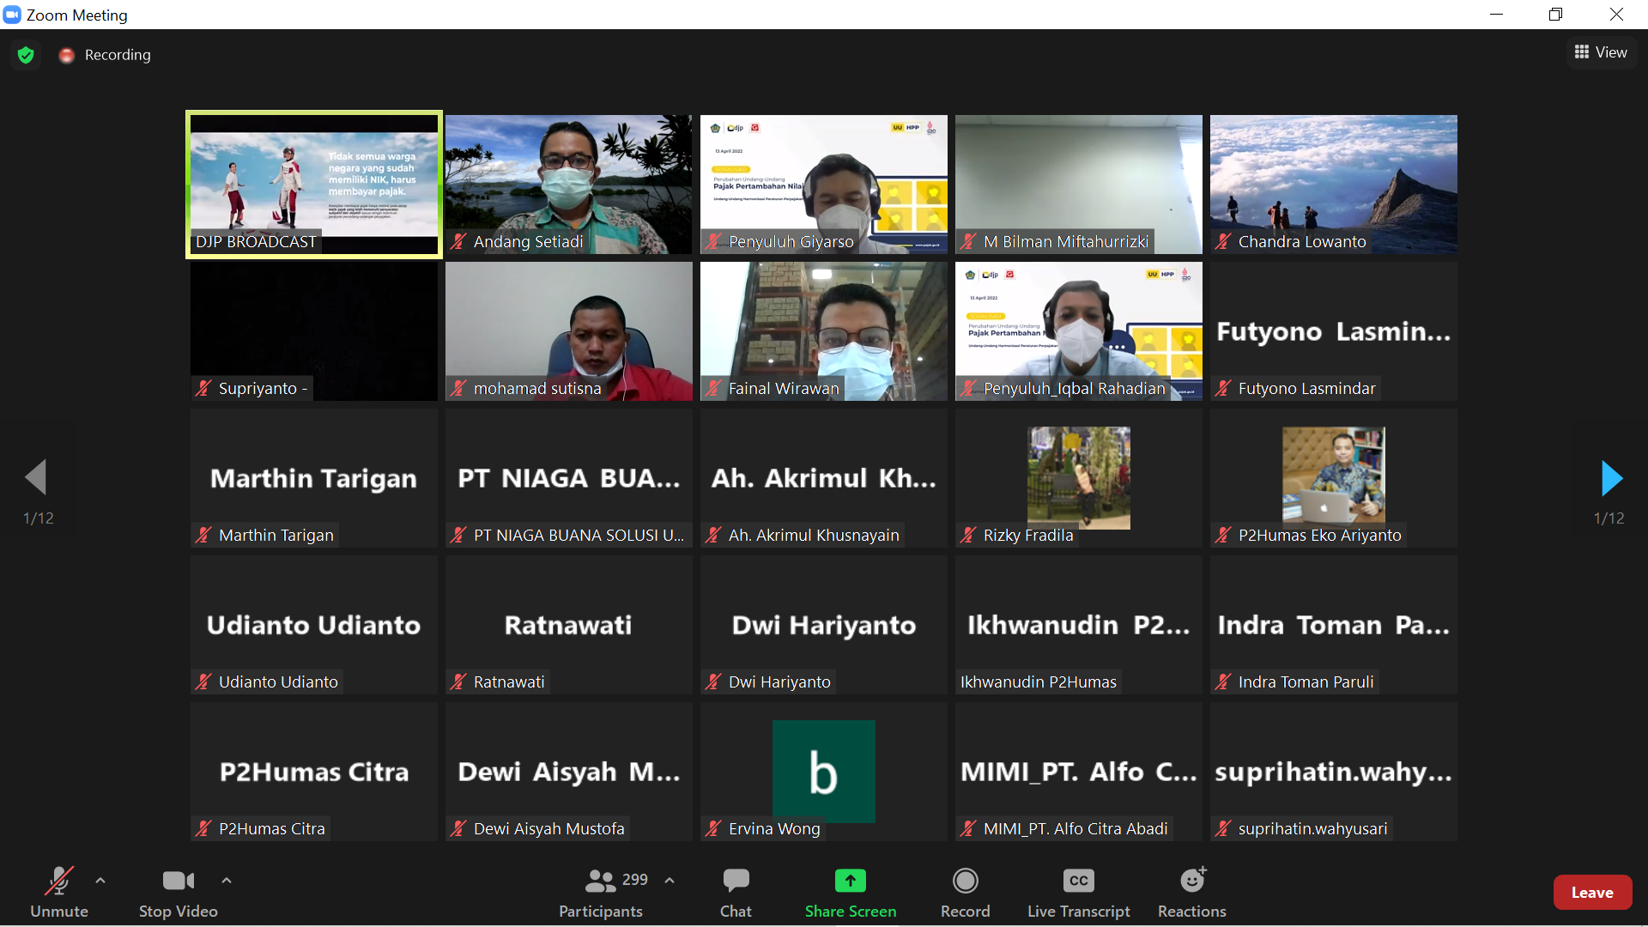Open the View layout options
The image size is (1648, 927).
click(1601, 52)
